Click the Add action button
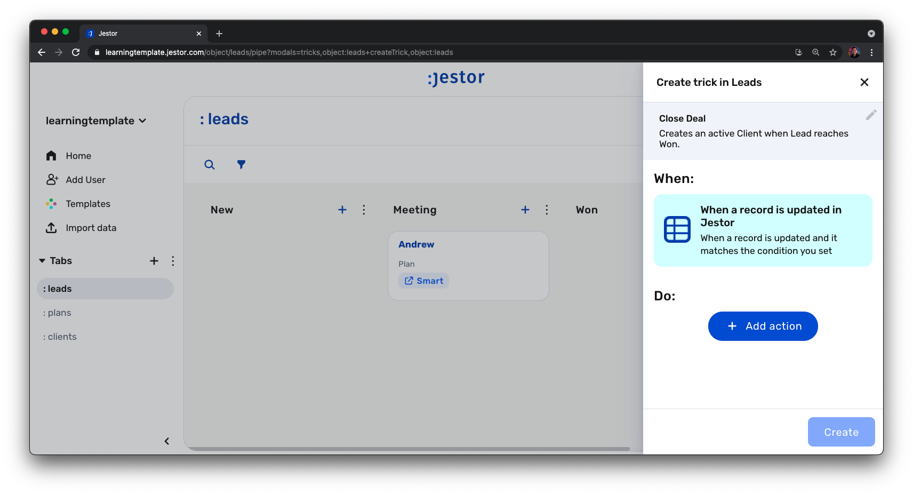 [763, 326]
